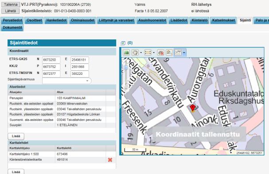Screen dimensions: 269x174
Task: Open the pan tool dropdown arrow
Action: (141, 52)
